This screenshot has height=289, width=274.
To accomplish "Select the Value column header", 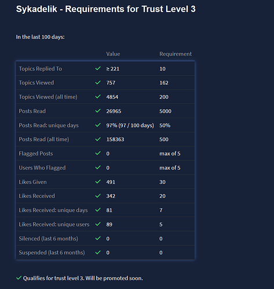I will tap(113, 54).
